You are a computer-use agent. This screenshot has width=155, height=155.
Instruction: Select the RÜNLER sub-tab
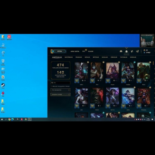(x=87, y=57)
